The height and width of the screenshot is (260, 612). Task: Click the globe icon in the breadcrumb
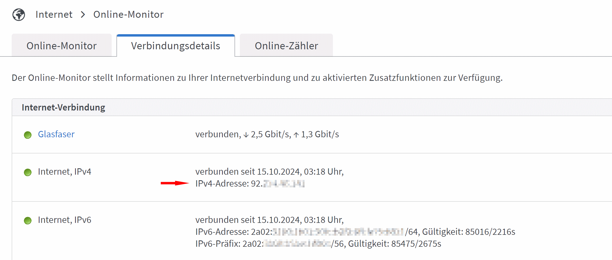tap(19, 15)
